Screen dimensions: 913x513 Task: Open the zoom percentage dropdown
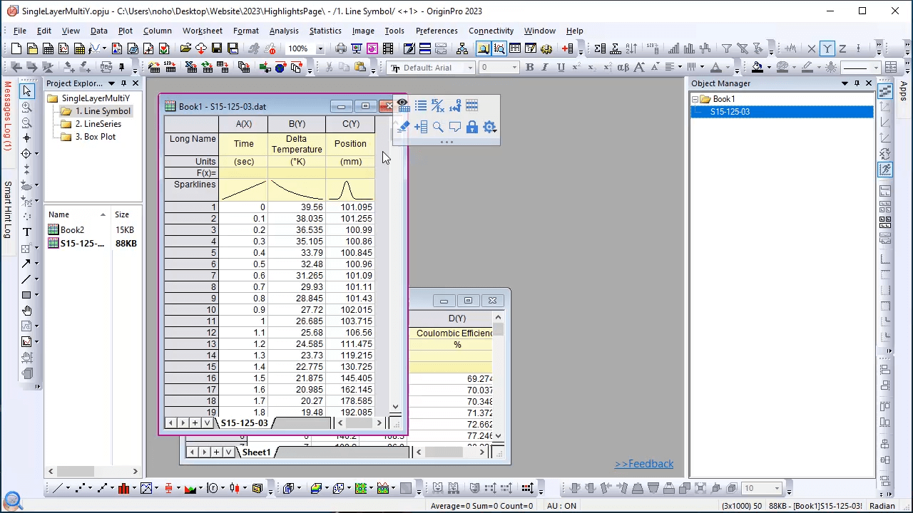(320, 49)
